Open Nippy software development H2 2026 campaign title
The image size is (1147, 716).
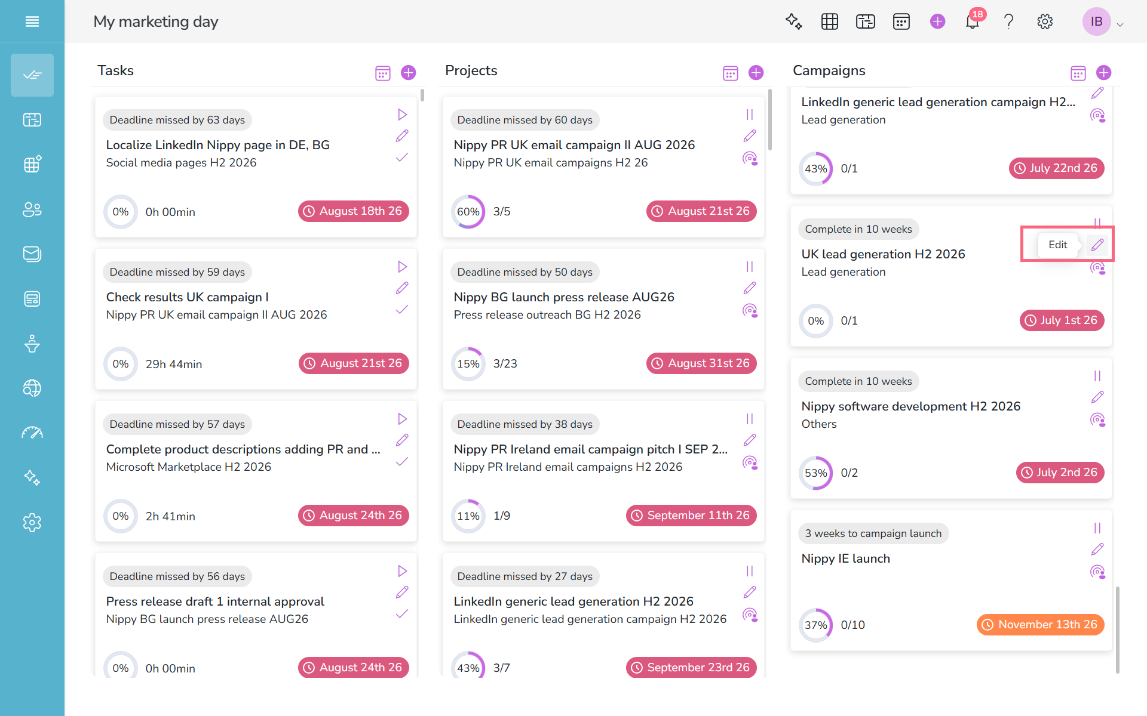911,406
